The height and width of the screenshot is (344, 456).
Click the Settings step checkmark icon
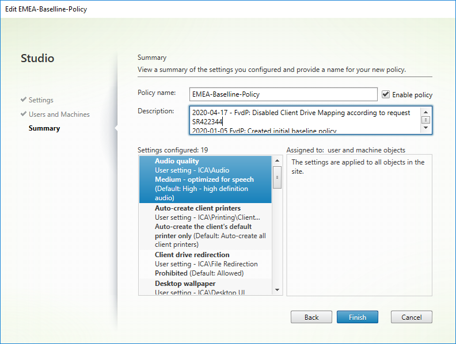tap(24, 100)
